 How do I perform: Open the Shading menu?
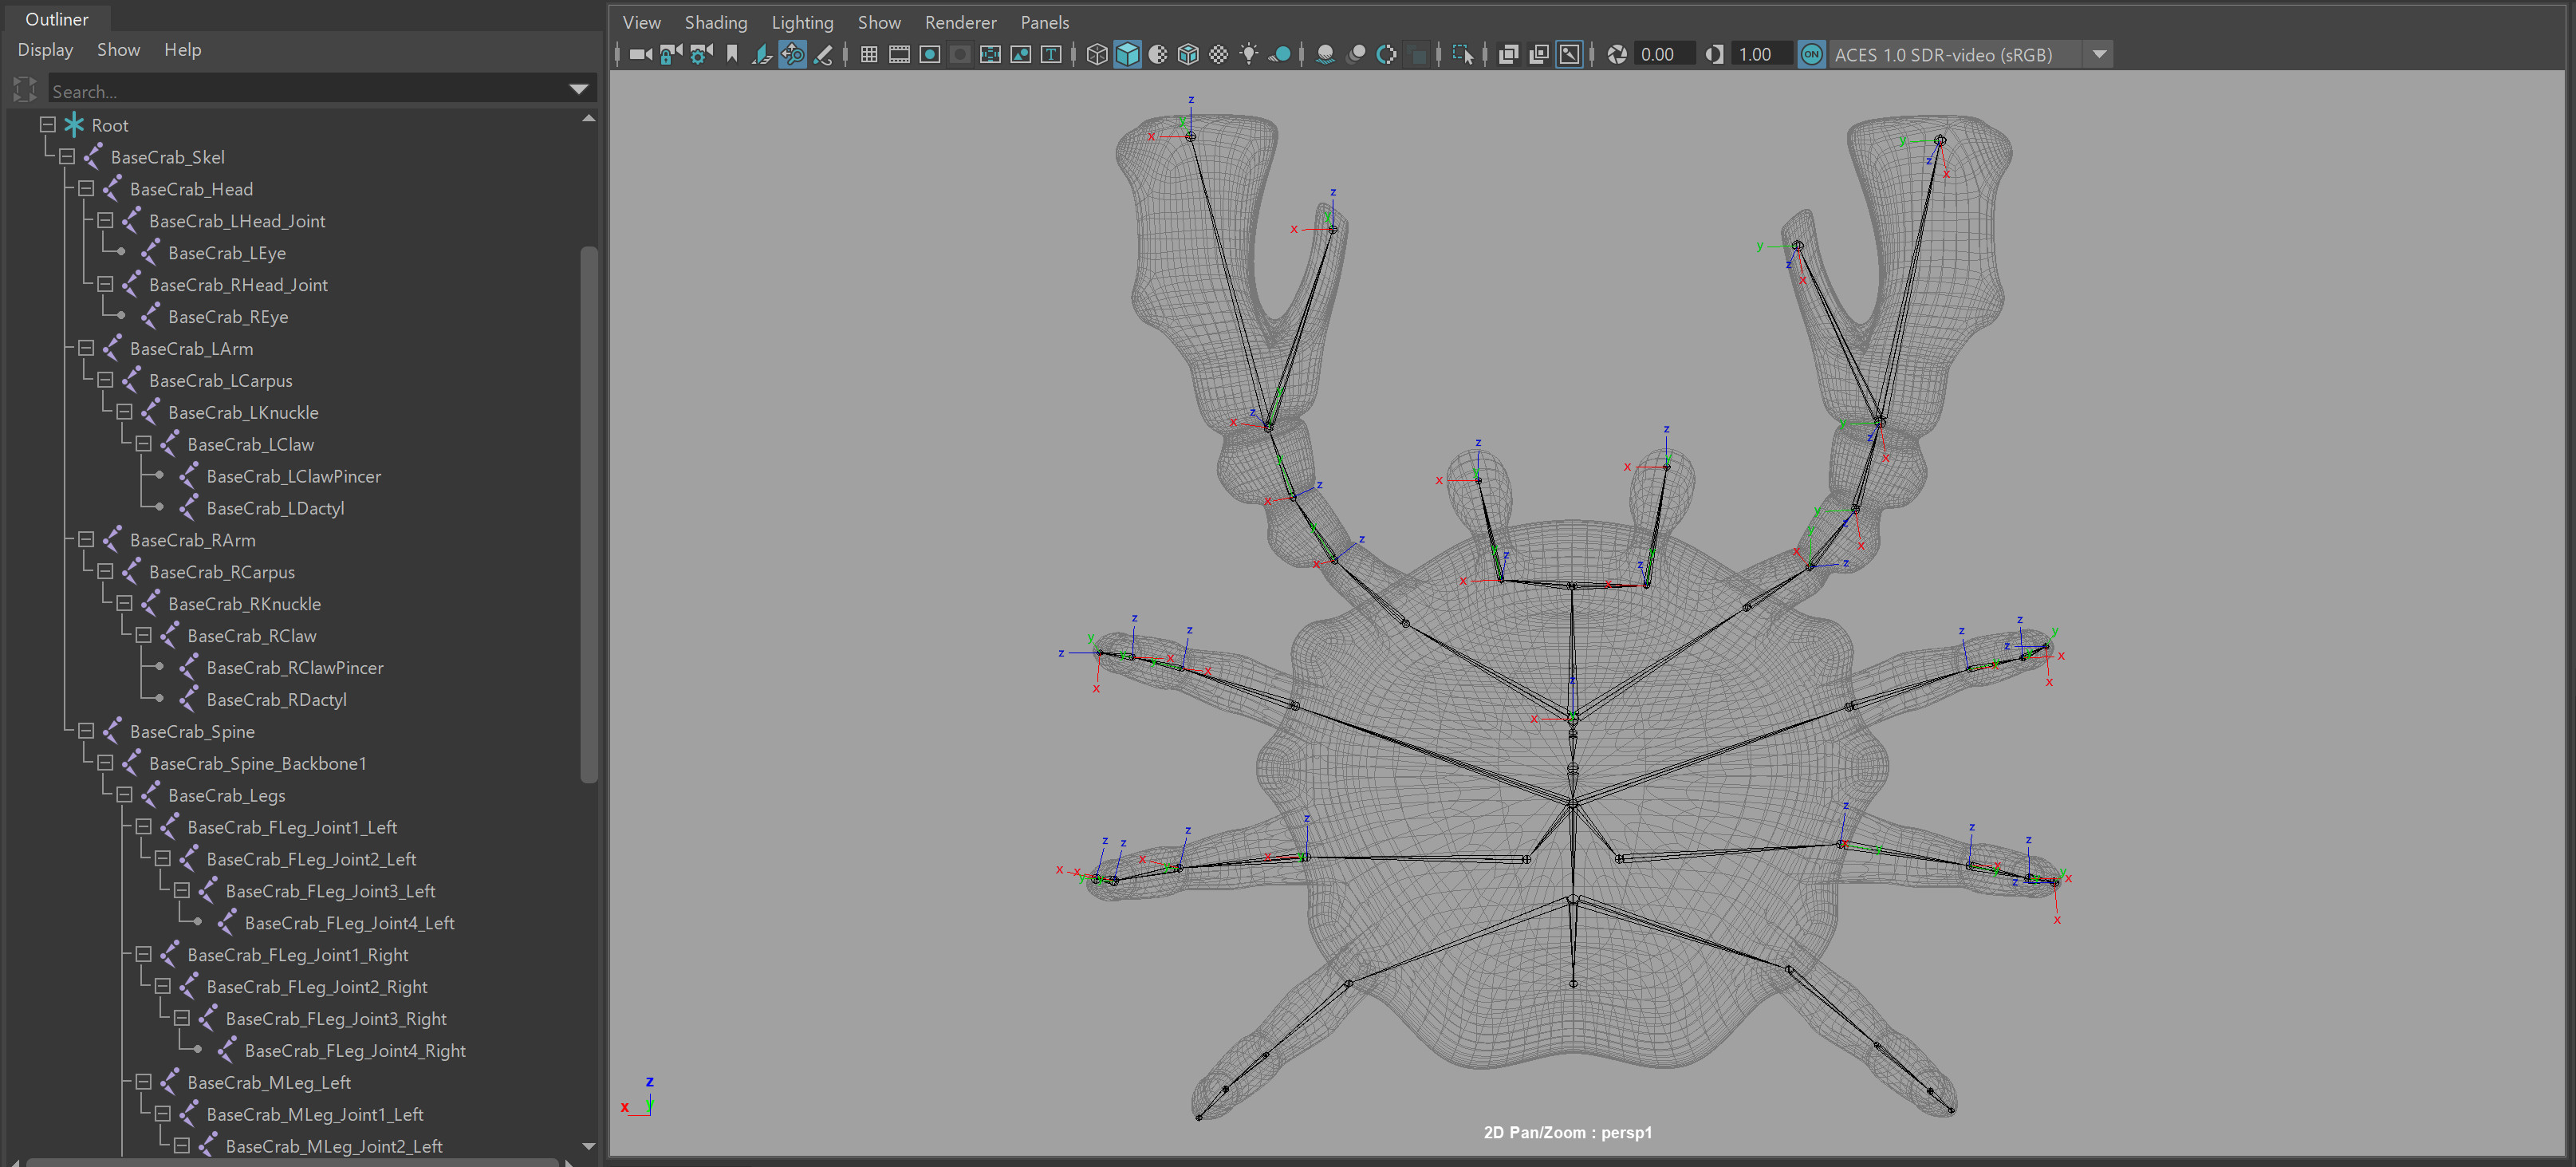715,22
